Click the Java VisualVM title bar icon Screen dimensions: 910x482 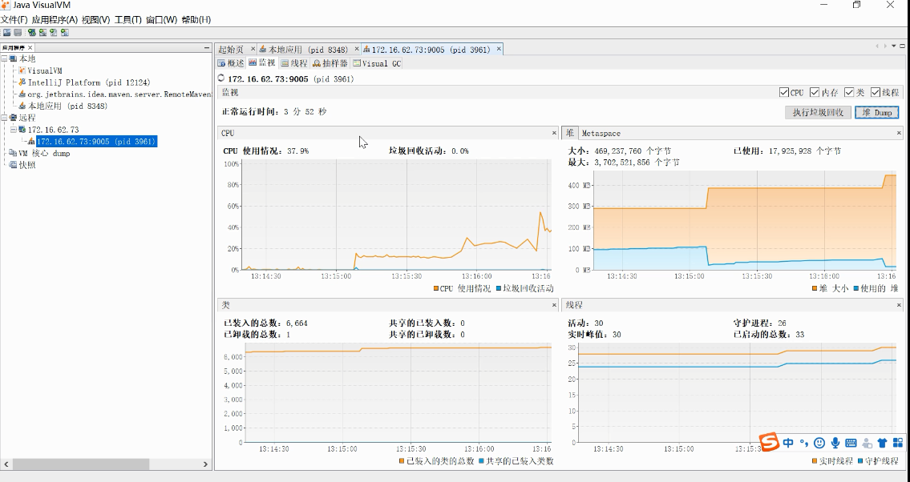(6, 6)
